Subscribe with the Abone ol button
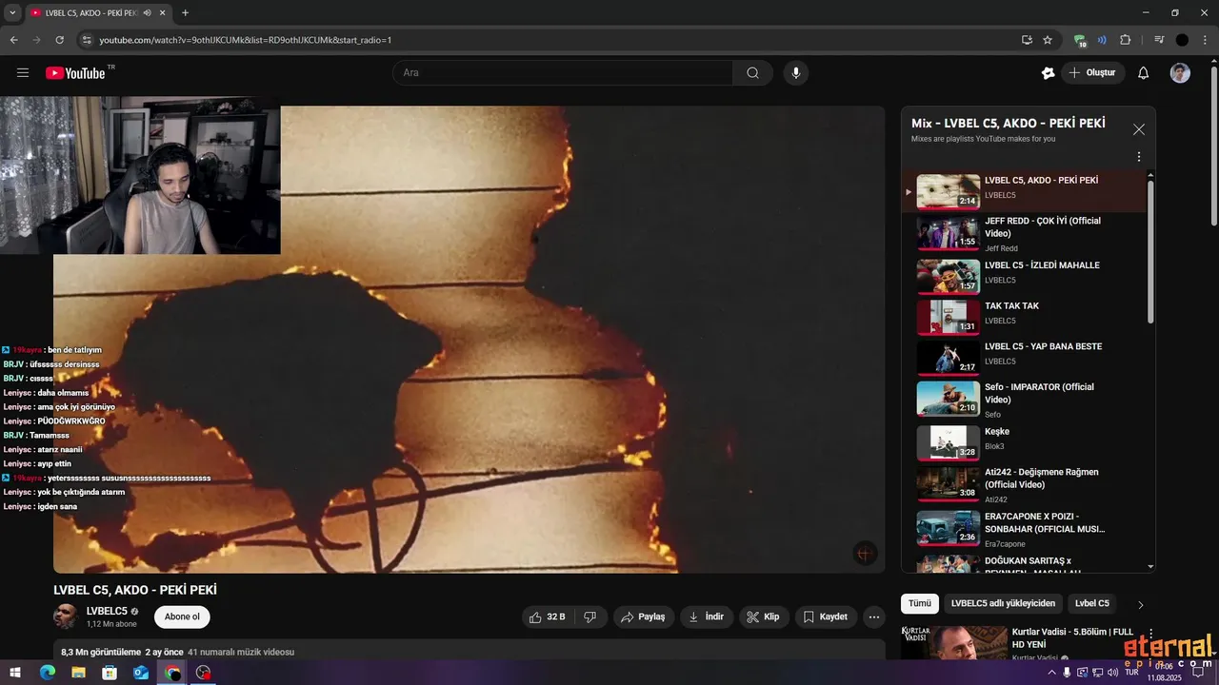Image resolution: width=1219 pixels, height=685 pixels. pyautogui.click(x=182, y=616)
